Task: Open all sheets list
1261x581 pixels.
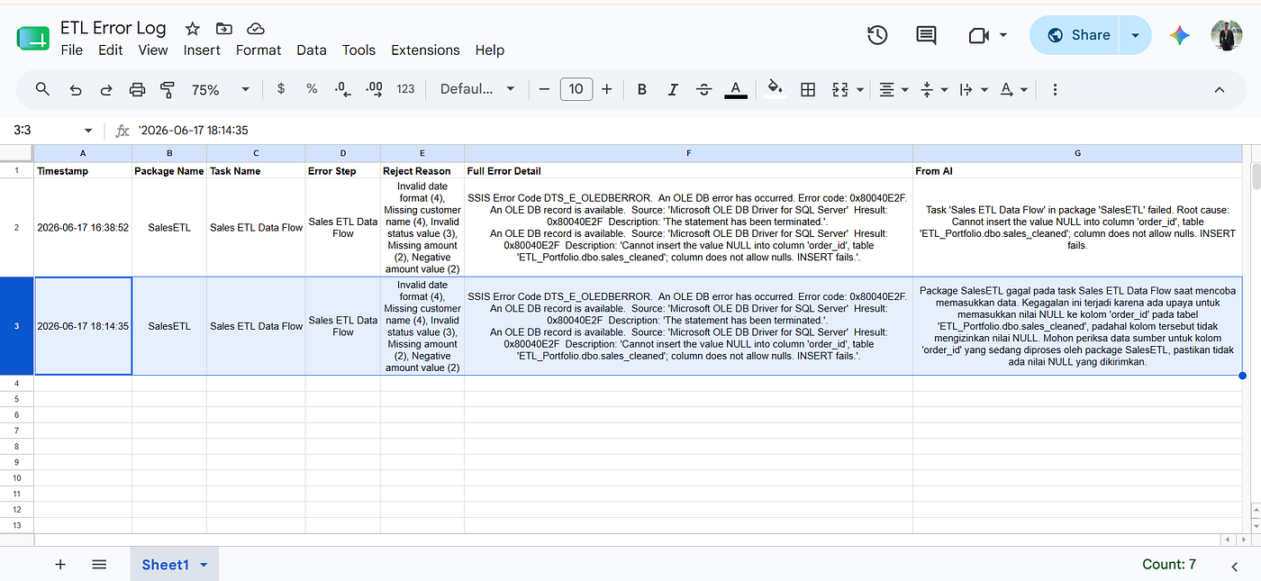Action: click(x=99, y=564)
